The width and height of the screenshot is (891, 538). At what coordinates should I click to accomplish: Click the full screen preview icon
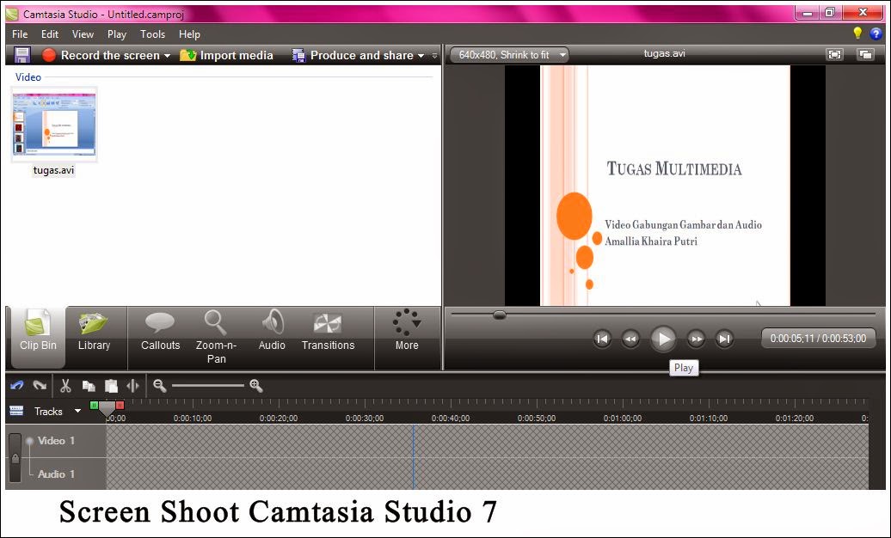834,54
